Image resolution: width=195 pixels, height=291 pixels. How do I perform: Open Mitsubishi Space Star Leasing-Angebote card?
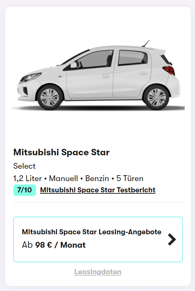98,239
